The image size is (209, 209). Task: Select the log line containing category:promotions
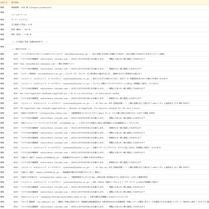[104, 7]
